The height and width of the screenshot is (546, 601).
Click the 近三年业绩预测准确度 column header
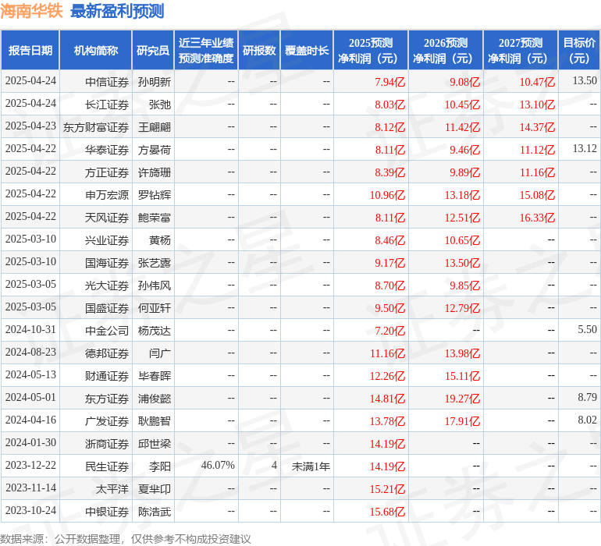206,50
